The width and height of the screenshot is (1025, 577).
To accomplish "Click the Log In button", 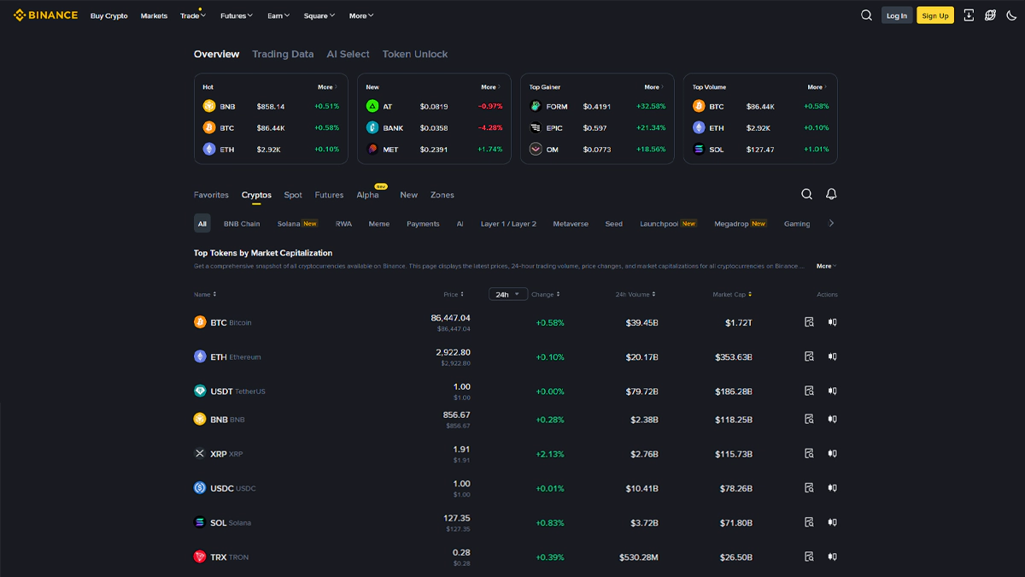I will (896, 15).
